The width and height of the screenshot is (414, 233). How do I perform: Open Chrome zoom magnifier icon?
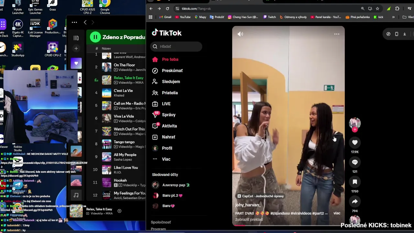point(363,9)
